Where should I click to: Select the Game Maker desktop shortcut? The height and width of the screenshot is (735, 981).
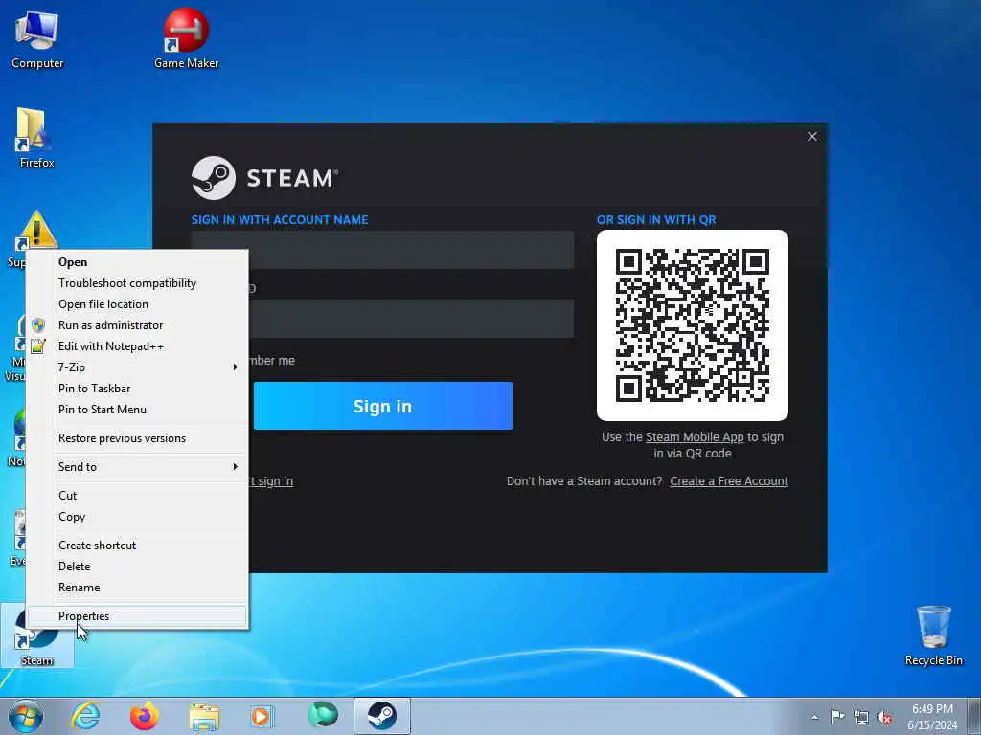click(186, 39)
